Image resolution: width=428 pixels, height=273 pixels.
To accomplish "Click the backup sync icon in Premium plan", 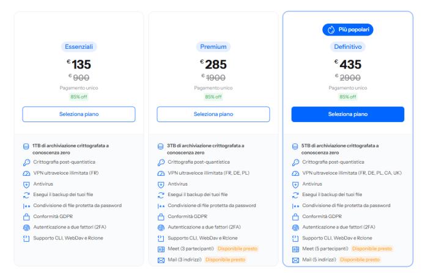I will pos(161,195).
